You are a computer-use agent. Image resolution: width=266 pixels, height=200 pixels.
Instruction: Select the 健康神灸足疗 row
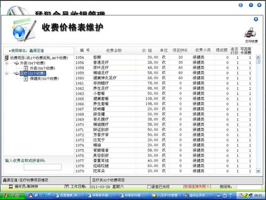164,78
